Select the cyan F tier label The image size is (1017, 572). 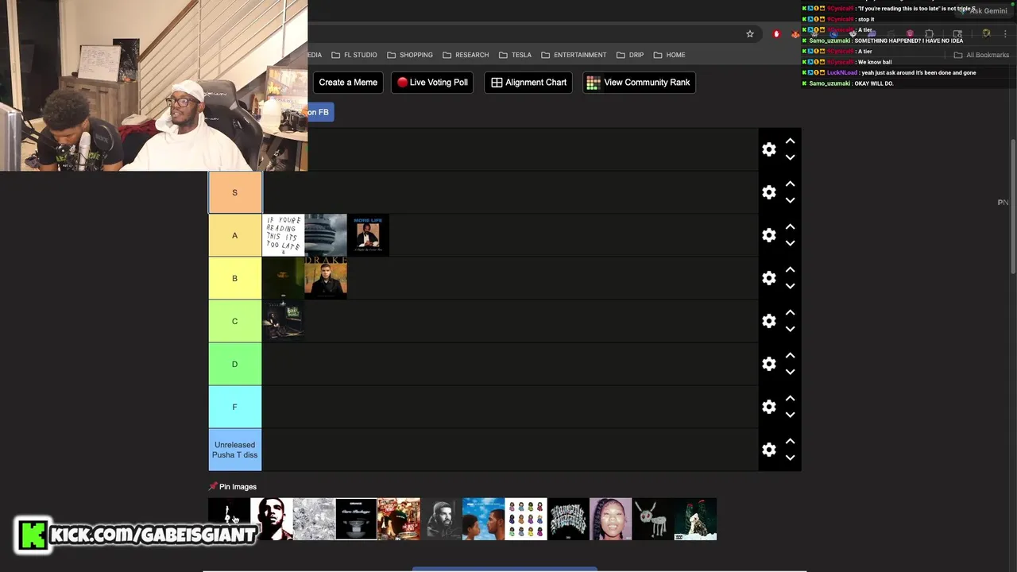click(235, 407)
